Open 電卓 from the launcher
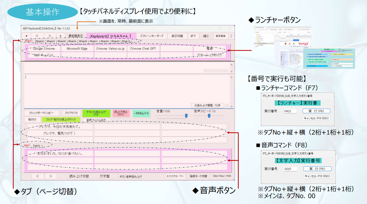 tap(210, 49)
